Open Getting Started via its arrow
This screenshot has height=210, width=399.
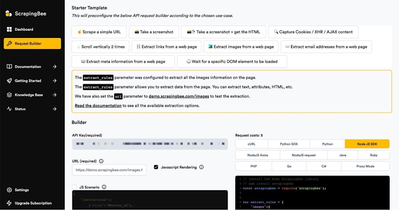(x=55, y=81)
